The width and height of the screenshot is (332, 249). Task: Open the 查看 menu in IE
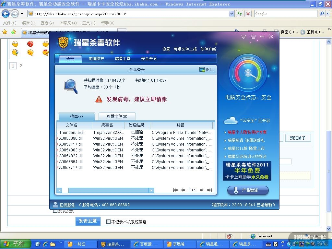coord(47,23)
